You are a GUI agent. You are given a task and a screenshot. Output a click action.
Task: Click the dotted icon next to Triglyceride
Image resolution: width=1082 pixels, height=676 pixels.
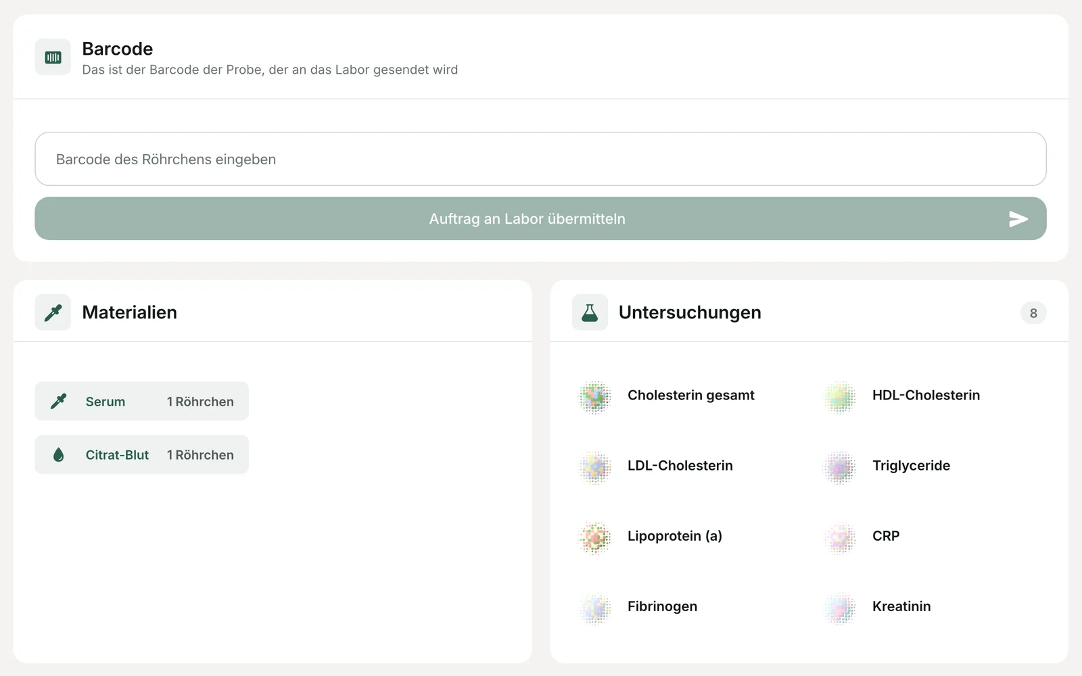coord(840,467)
